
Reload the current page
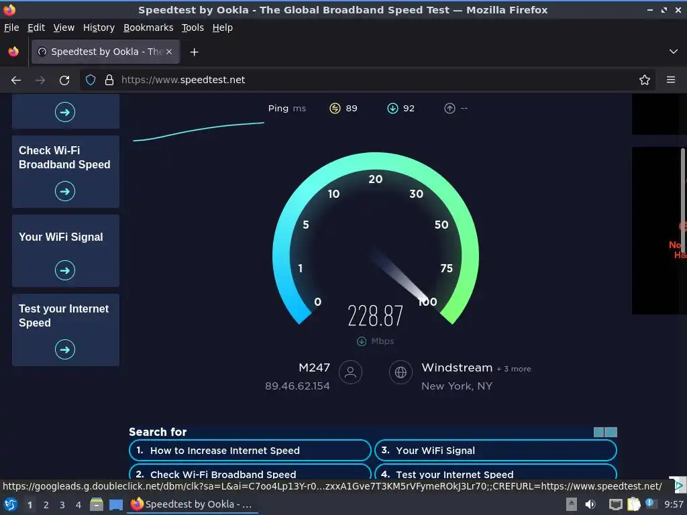(x=64, y=80)
